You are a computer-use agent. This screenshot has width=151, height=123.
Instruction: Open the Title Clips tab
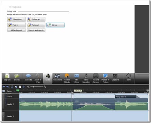pyautogui.click(x=77, y=79)
